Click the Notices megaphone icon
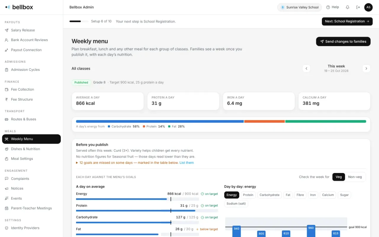The width and height of the screenshot is (379, 237). coord(7,188)
